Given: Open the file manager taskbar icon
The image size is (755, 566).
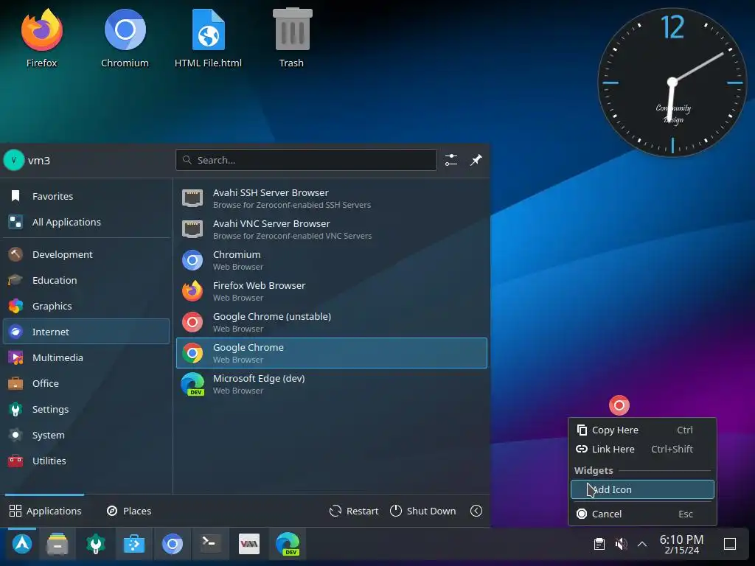Looking at the screenshot, I should click(x=58, y=544).
